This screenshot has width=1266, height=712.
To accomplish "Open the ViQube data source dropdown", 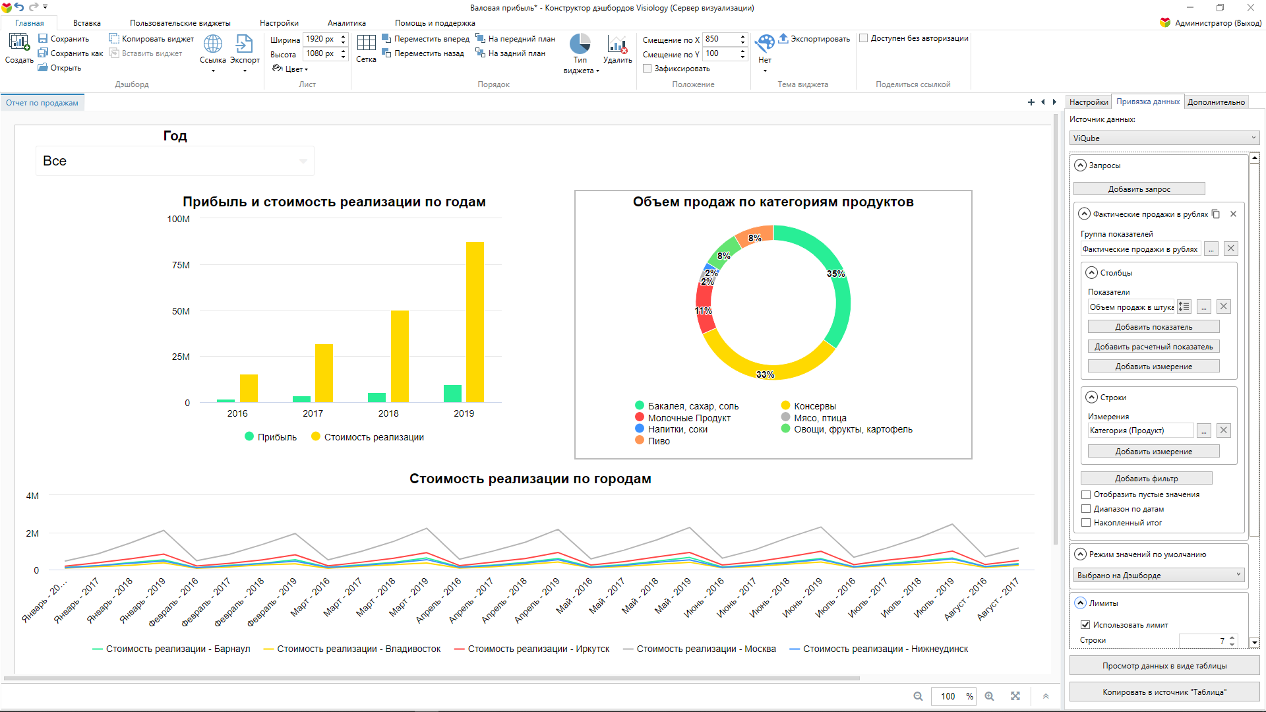I will tap(1164, 138).
